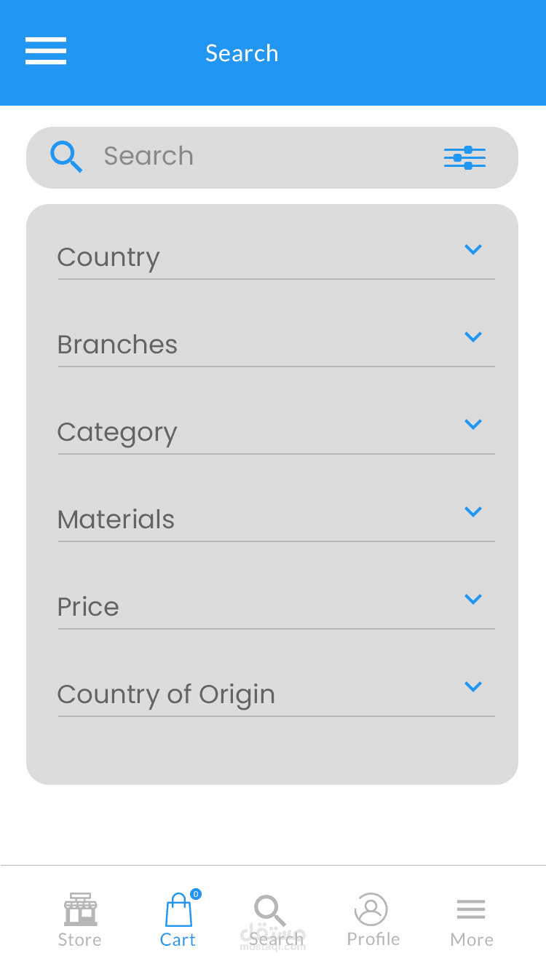Click into the Search text field
The width and height of the screenshot is (546, 972).
[262, 157]
